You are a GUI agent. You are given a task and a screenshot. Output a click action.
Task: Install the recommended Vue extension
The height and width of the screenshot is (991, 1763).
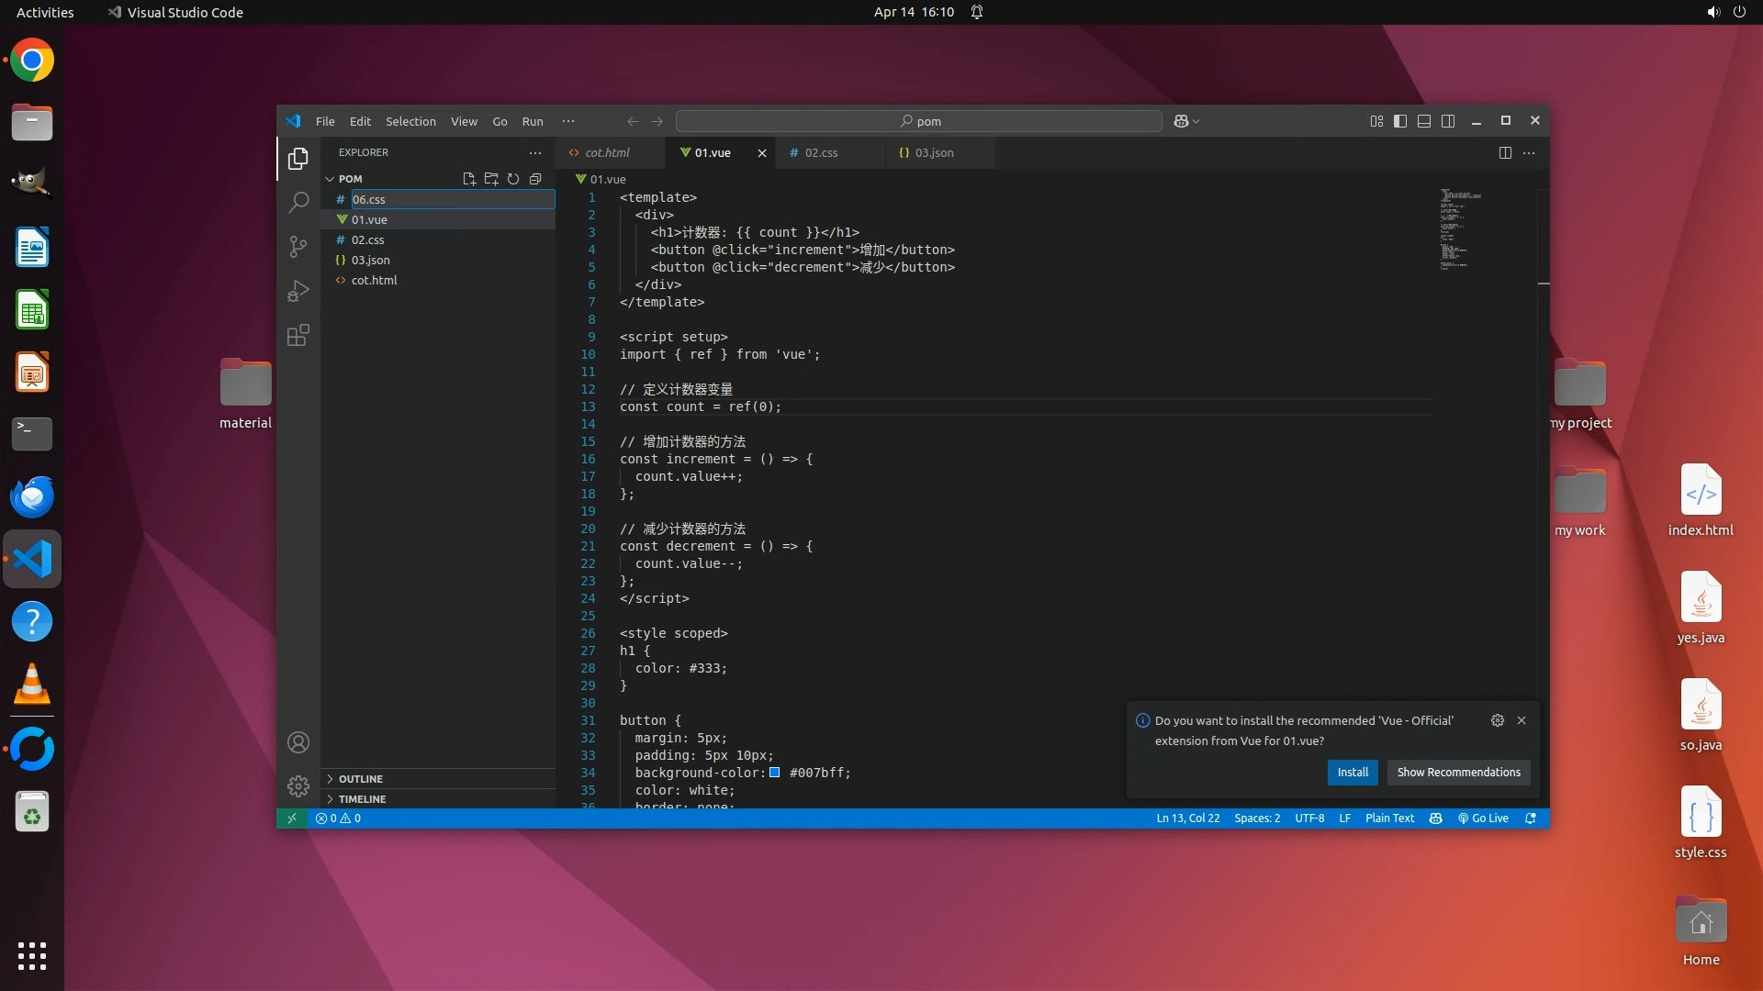coord(1352,773)
